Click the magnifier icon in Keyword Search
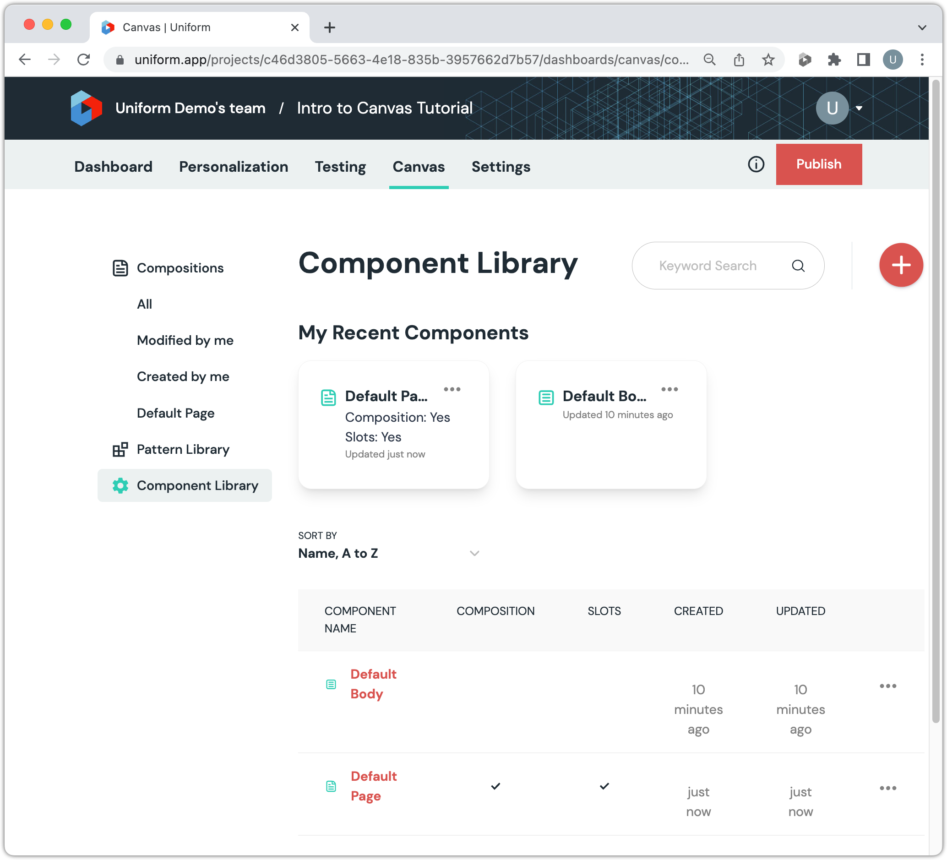The width and height of the screenshot is (947, 860). pos(798,266)
